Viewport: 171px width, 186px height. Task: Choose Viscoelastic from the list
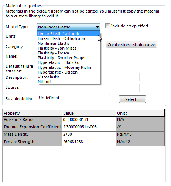68,77
